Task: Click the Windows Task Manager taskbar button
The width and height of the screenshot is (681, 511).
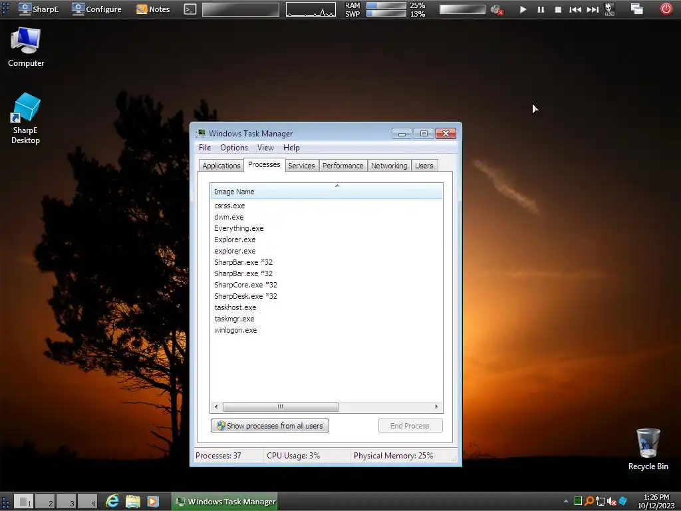Action: 225,502
